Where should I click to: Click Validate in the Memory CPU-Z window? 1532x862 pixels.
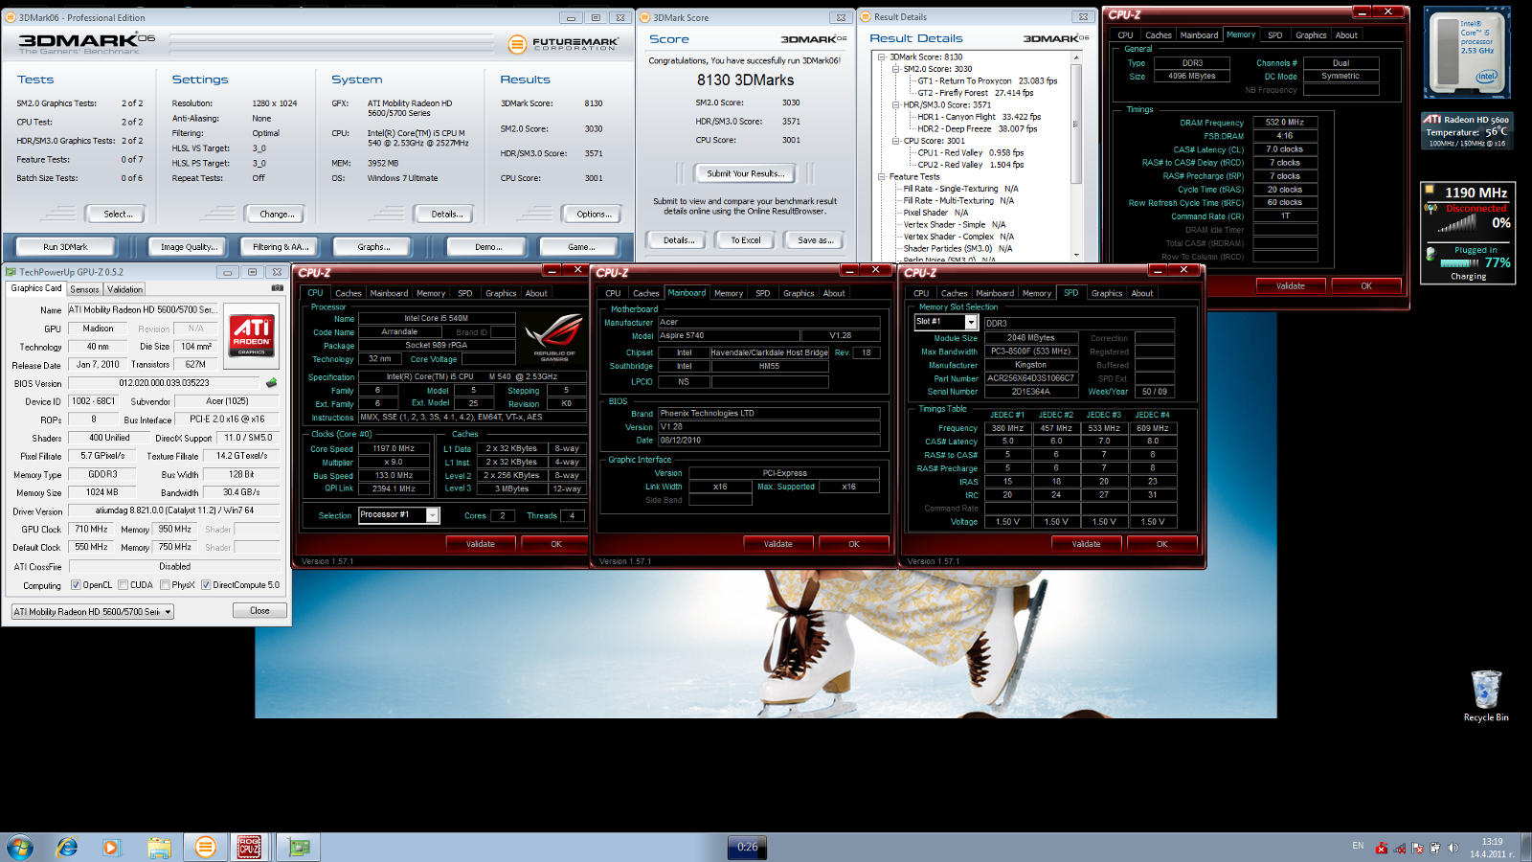click(1290, 286)
